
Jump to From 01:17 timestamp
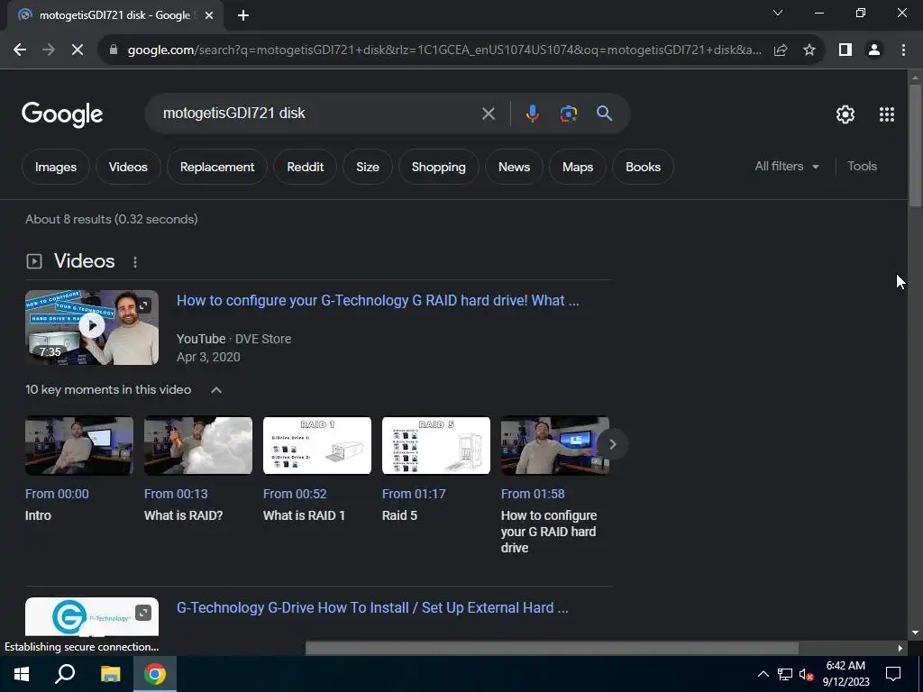[414, 495]
